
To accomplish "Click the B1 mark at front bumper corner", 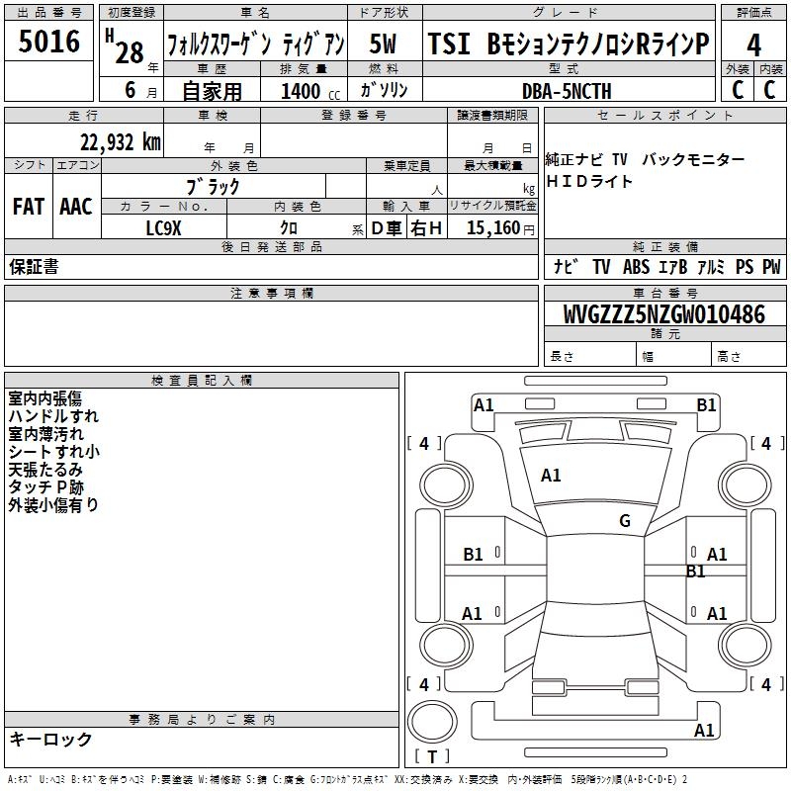I will (x=706, y=405).
